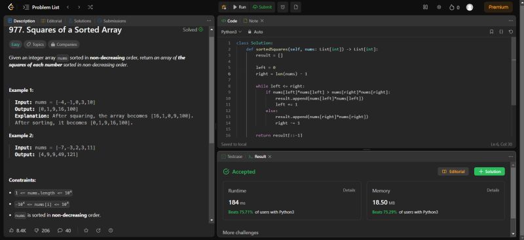Format code with the braces icon

coord(501,31)
